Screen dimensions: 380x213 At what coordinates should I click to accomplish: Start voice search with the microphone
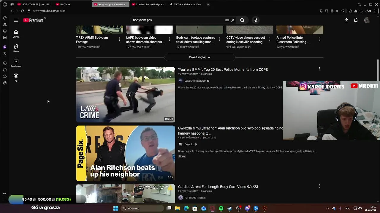[x=256, y=20]
